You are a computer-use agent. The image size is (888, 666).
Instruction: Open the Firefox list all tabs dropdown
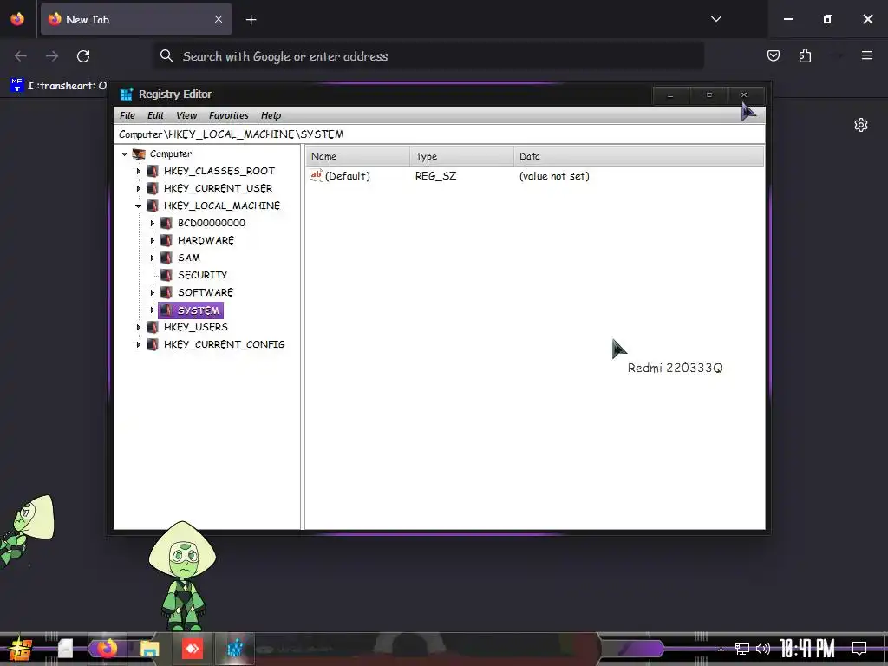(x=715, y=19)
